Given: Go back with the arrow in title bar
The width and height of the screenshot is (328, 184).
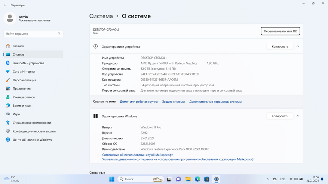Looking at the screenshot, I should [x=5, y=5].
